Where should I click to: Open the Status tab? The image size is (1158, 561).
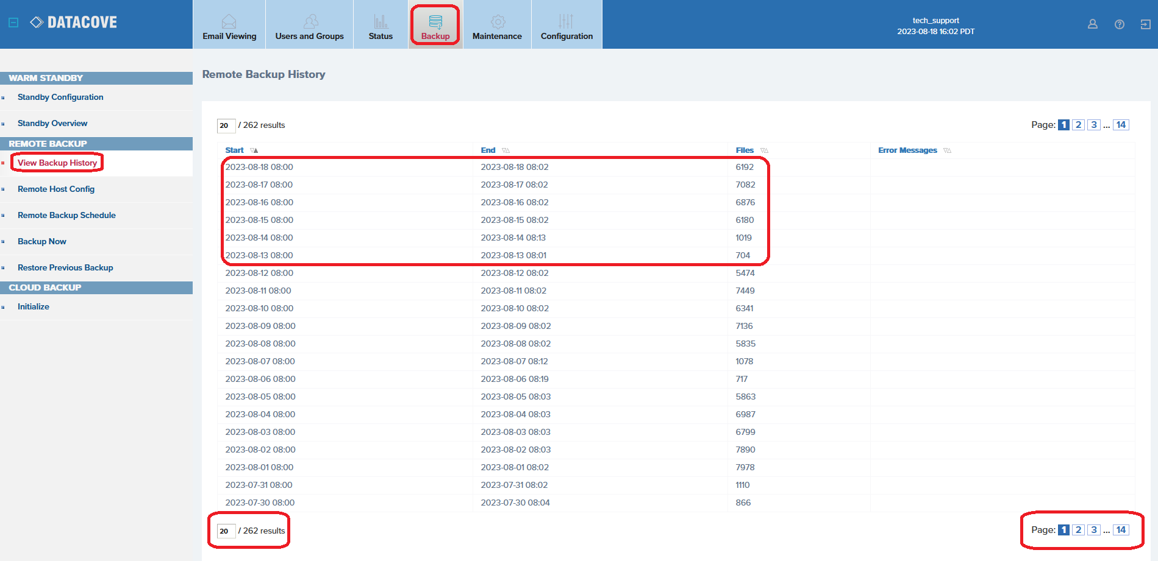tap(381, 26)
